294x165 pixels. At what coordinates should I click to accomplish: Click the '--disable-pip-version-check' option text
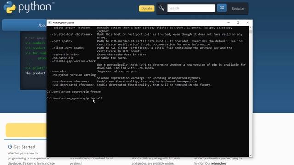73,61
